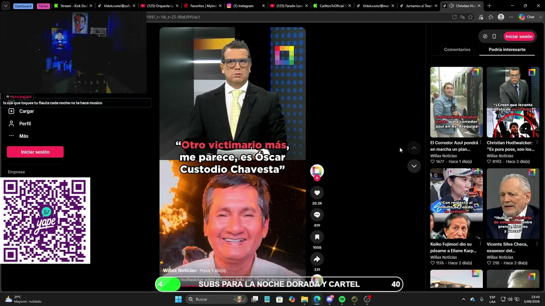The width and height of the screenshot is (545, 306).
Task: Click the ESP LAA language indicator
Action: [493, 299]
